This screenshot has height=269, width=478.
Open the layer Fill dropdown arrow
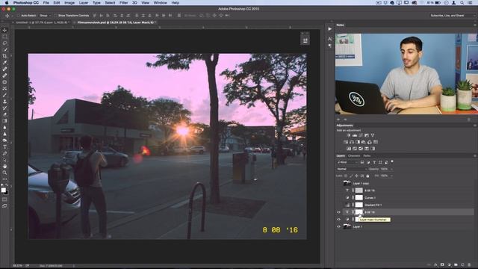pos(391,176)
